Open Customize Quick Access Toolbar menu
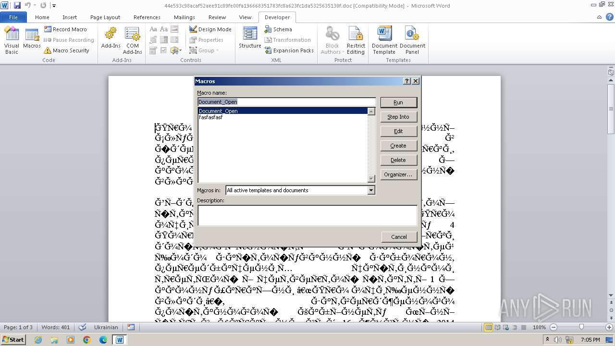 coord(54,6)
